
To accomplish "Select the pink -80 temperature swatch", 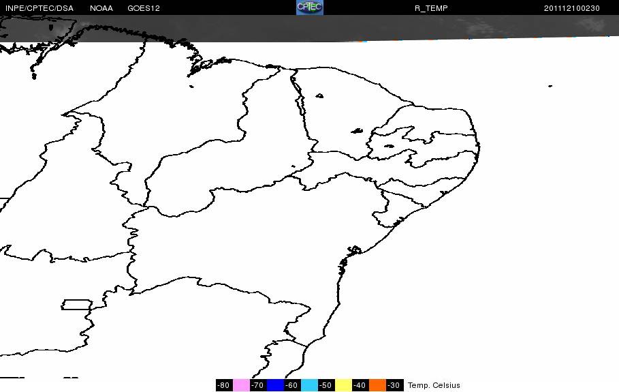I will pos(241,385).
